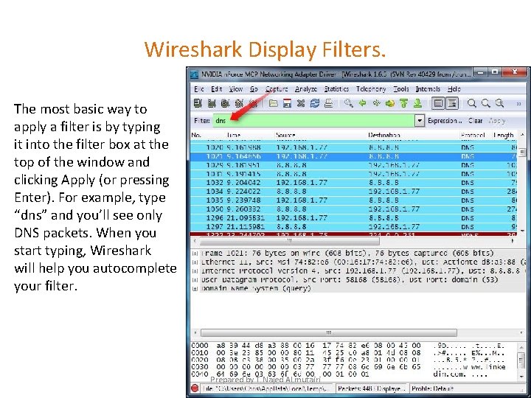Reload the current capture file
The image size is (531, 398).
point(315,103)
